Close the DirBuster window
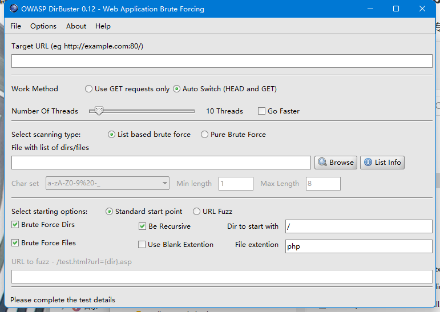This screenshot has height=312, width=440. pyautogui.click(x=422, y=9)
